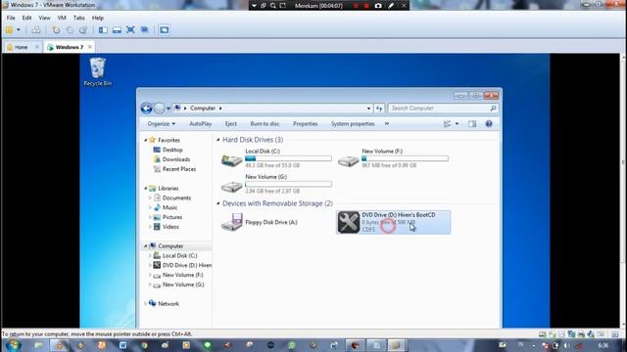Select the New Volume (G:) drive icon
Viewport: 627px width, 352px height.
(232, 186)
